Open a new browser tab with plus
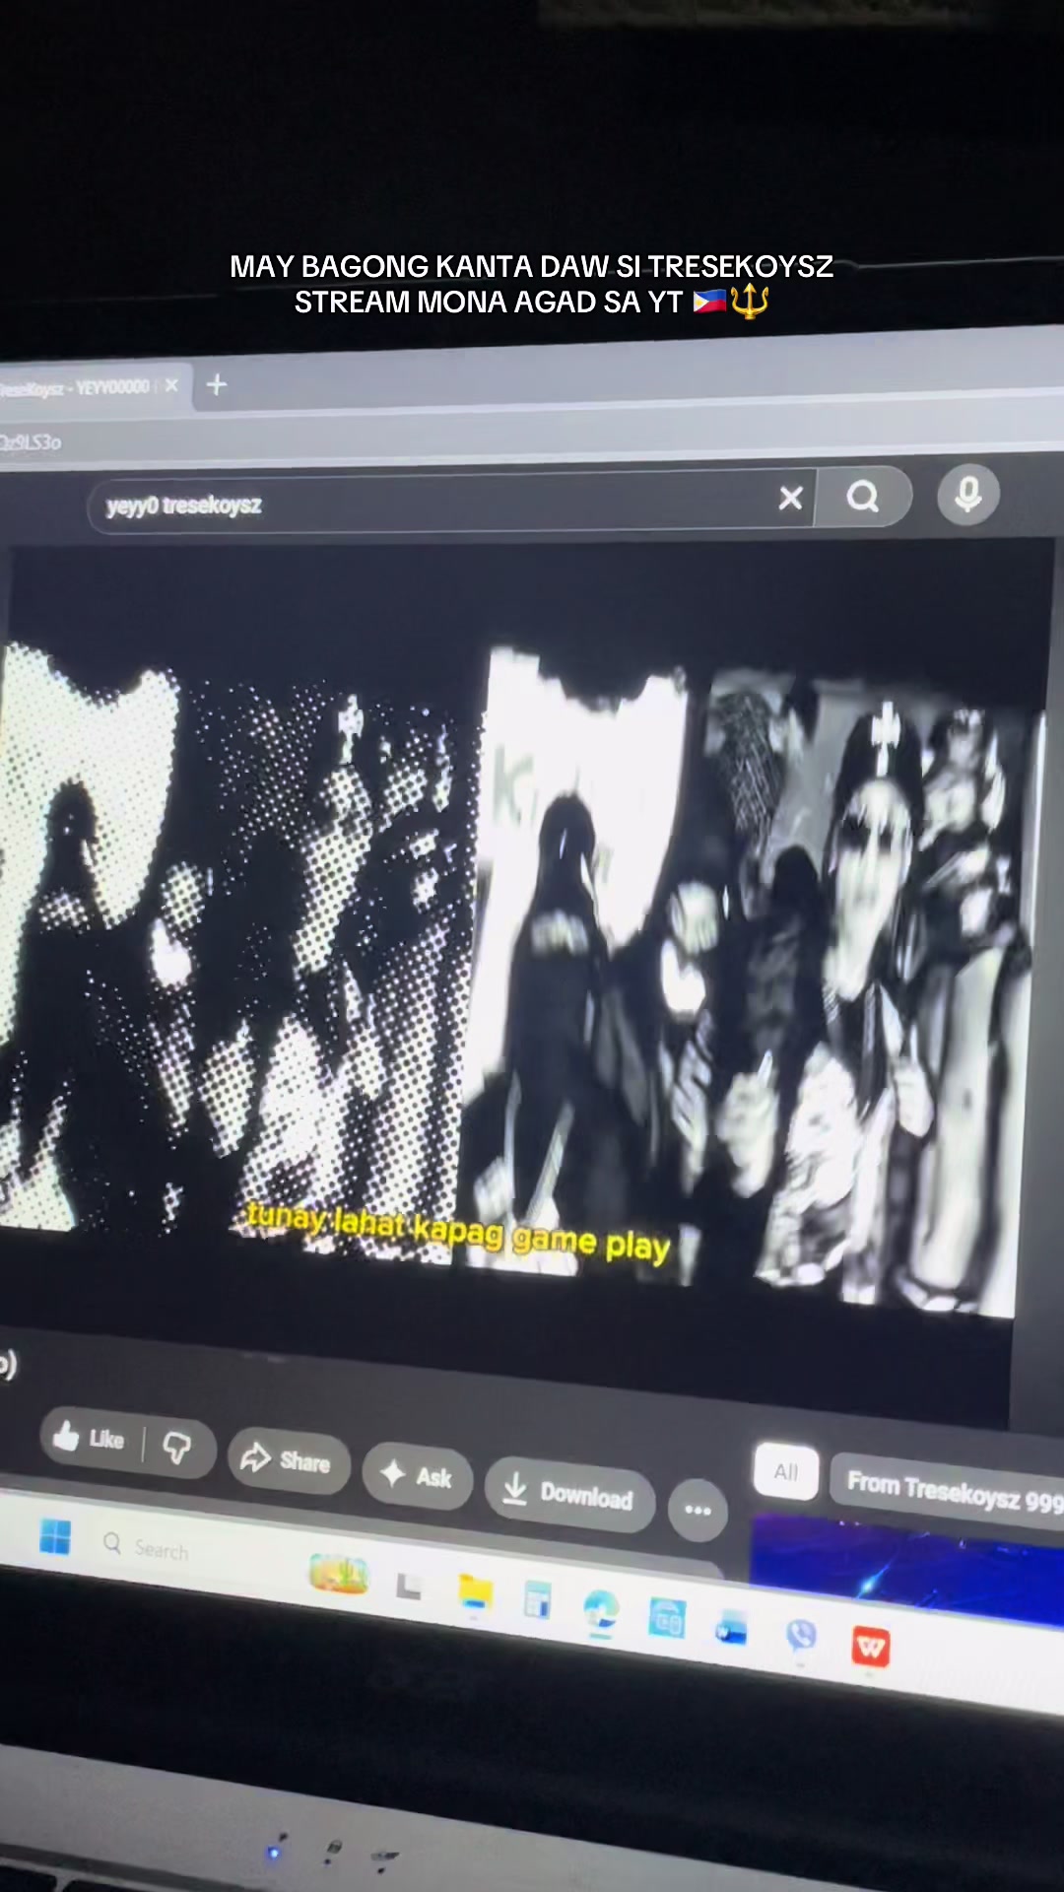This screenshot has height=1892, width=1064. coord(217,384)
